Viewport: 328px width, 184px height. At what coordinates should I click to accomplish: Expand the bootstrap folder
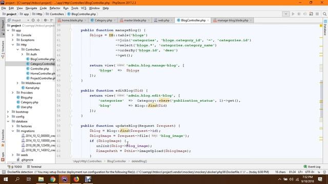(x=8, y=112)
